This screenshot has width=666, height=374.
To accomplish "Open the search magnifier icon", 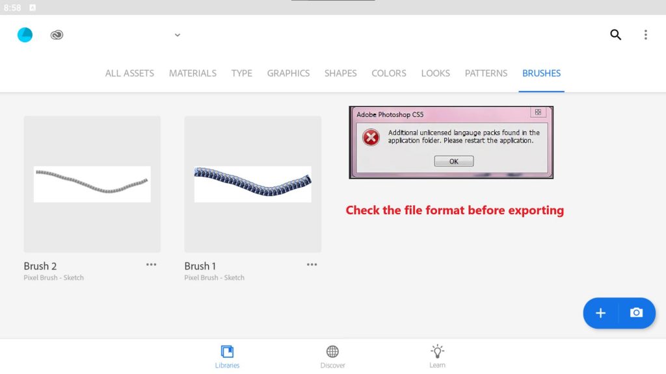I will tap(615, 35).
